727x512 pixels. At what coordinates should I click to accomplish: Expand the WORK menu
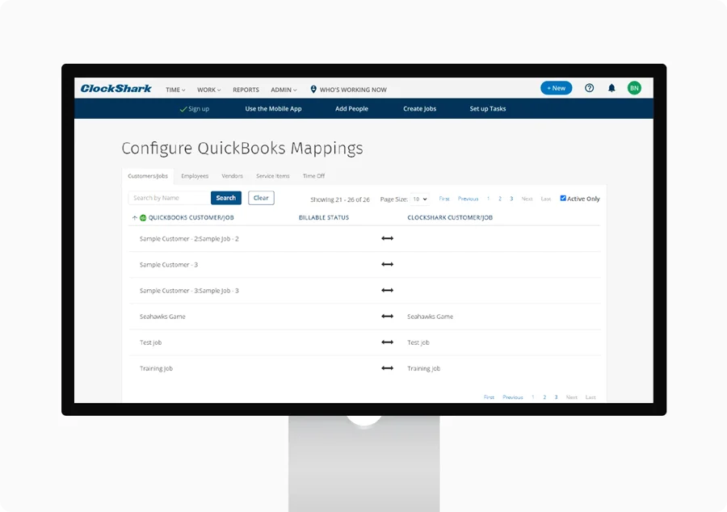pos(208,90)
